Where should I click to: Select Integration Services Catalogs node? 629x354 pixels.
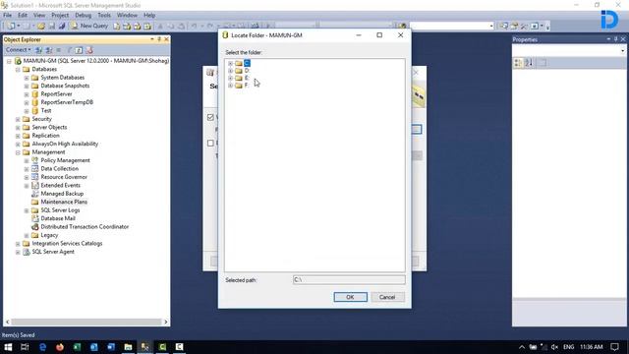coord(67,243)
